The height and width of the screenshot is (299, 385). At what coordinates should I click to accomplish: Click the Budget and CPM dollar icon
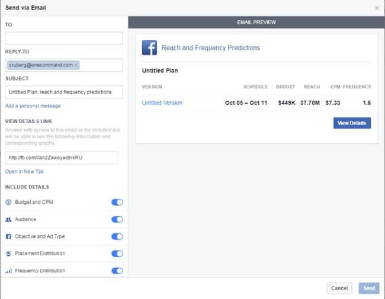pos(8,202)
